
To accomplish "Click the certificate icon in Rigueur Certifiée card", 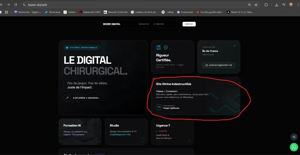I will [x=158, y=47].
